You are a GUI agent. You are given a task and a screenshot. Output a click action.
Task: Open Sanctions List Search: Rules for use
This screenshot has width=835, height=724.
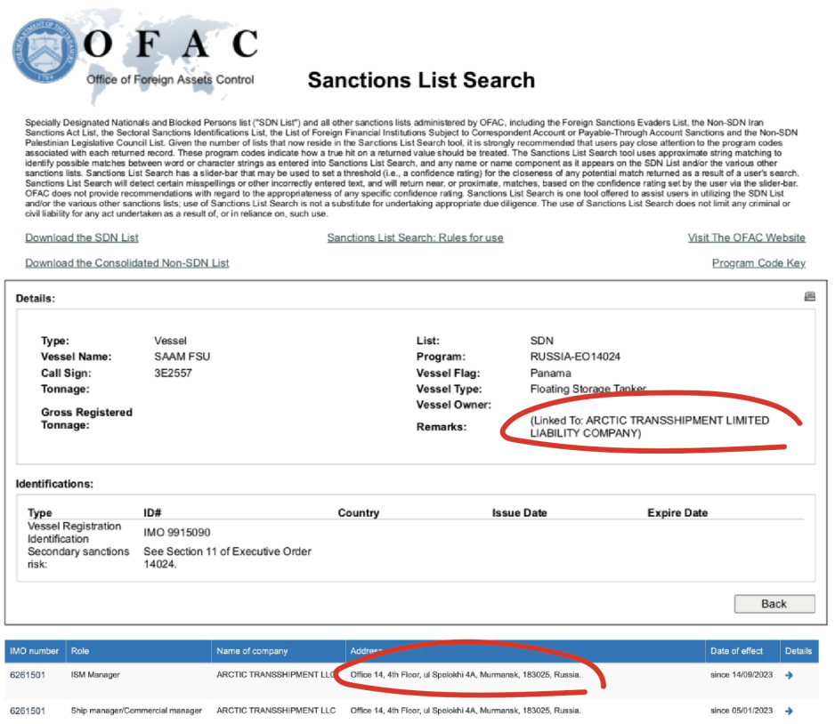(x=415, y=237)
